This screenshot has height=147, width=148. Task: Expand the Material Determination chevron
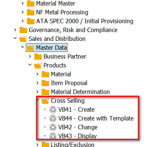(x=37, y=92)
